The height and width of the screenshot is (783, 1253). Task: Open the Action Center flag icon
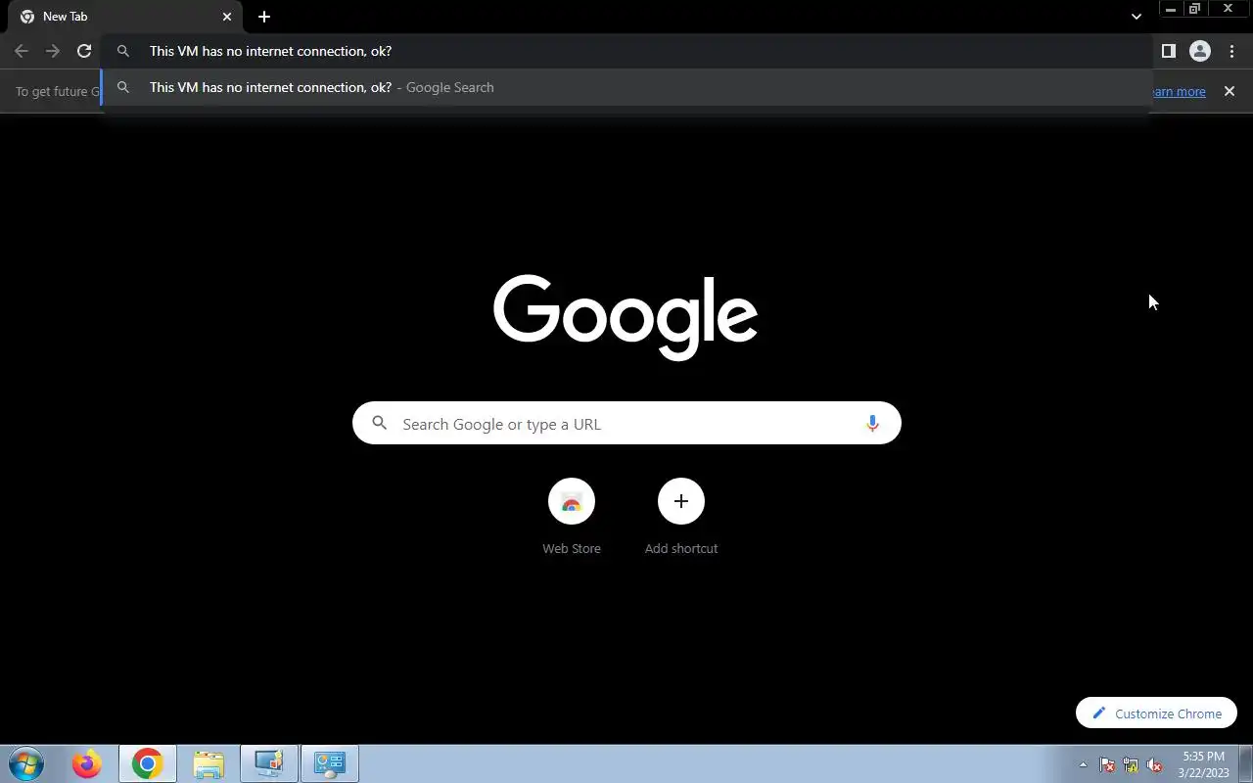point(1107,764)
